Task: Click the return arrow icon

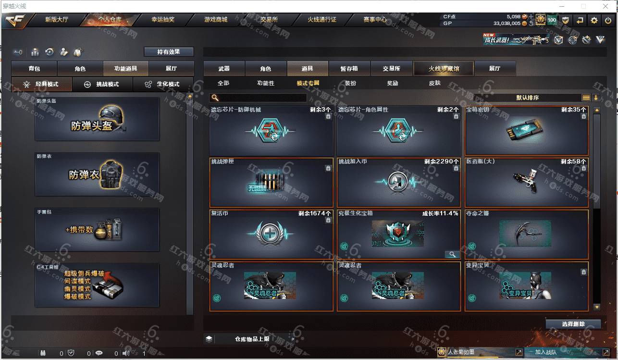Action: (x=580, y=20)
